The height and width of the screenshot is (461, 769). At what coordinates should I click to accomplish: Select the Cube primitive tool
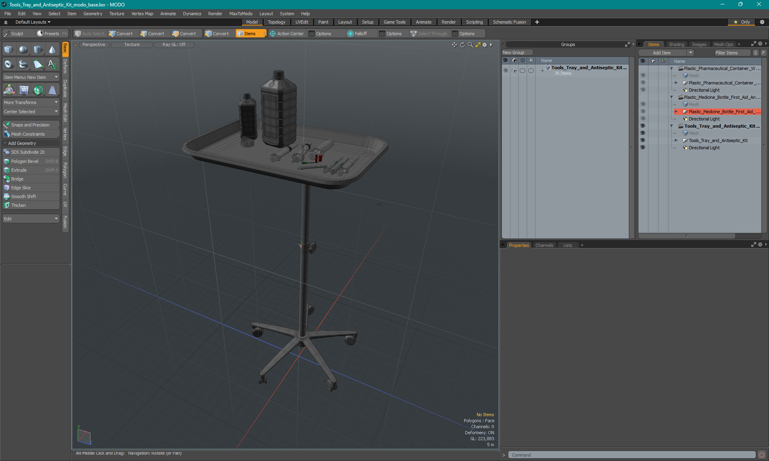[8, 50]
